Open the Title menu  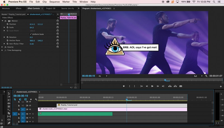pyautogui.click(x=74, y=2)
